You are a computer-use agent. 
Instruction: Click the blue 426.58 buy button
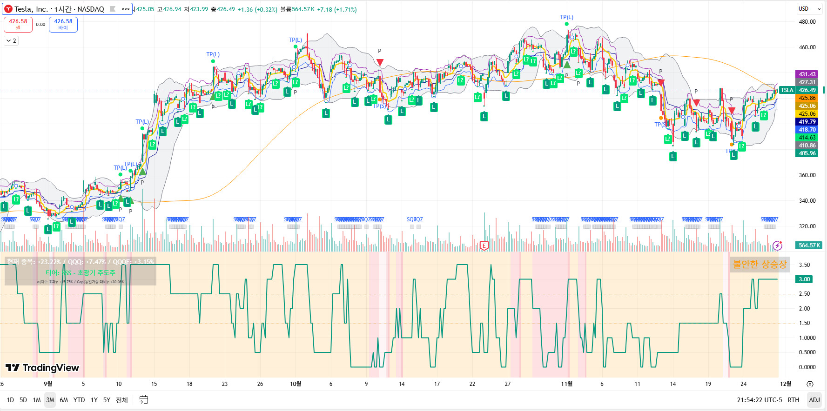click(63, 24)
